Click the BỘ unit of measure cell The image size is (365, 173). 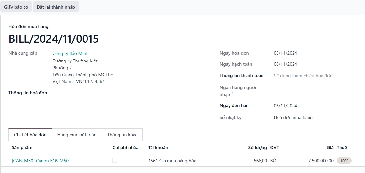[273, 161]
